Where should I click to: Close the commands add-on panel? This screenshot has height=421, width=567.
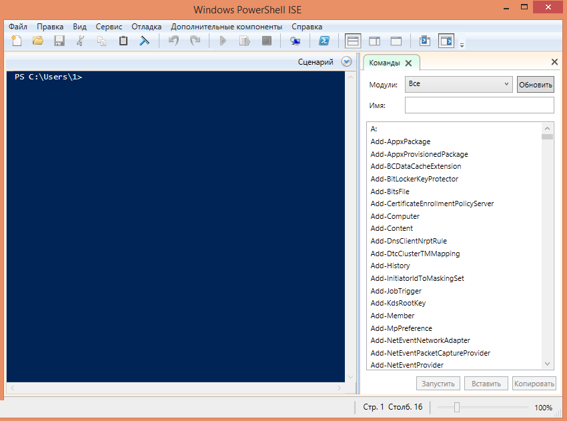[x=554, y=62]
